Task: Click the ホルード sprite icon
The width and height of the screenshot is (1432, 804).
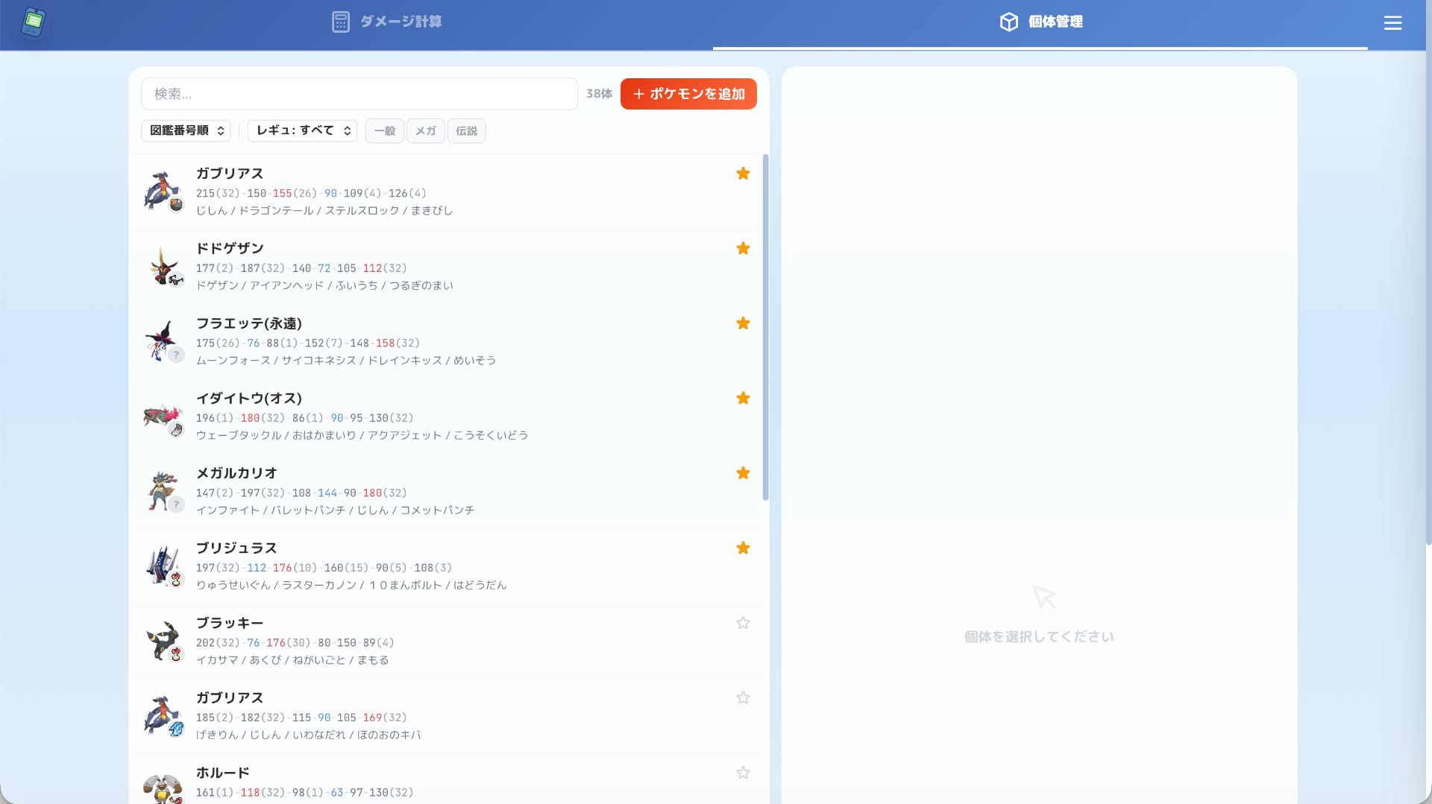Action: click(162, 788)
